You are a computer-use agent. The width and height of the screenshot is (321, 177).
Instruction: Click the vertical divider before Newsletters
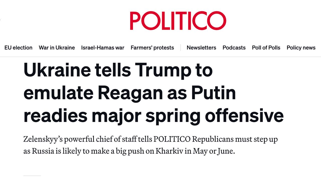(x=181, y=48)
